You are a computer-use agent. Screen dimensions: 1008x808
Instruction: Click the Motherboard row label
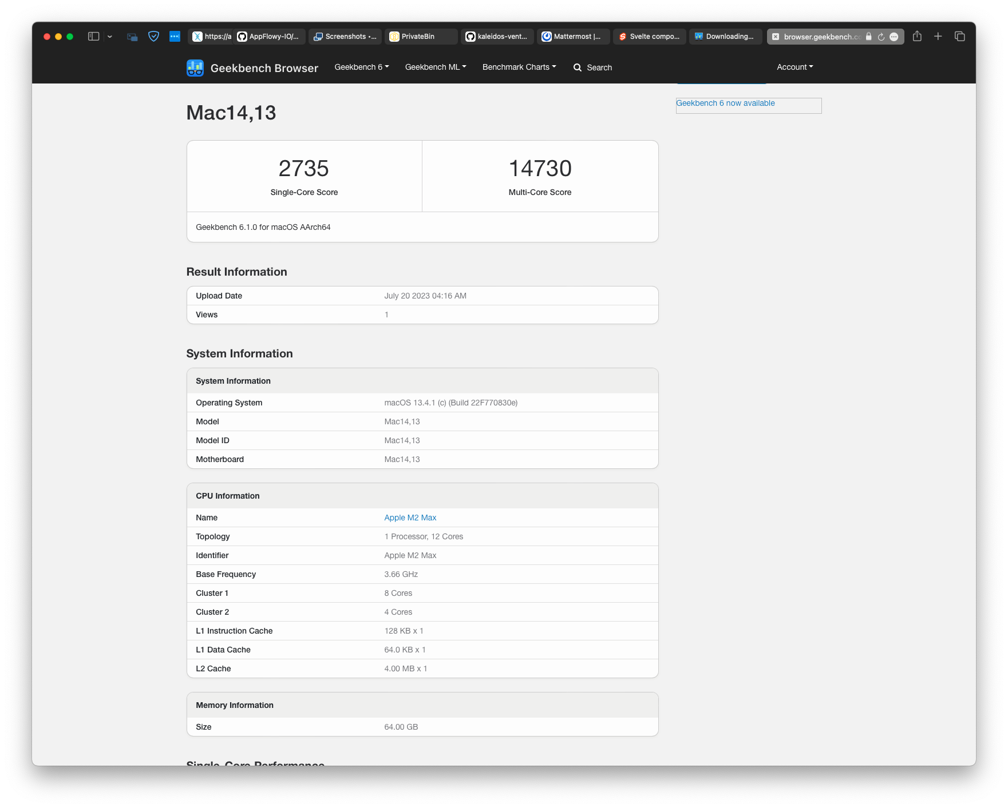(x=220, y=459)
